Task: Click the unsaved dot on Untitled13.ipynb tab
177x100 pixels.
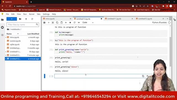Action: coord(101,19)
